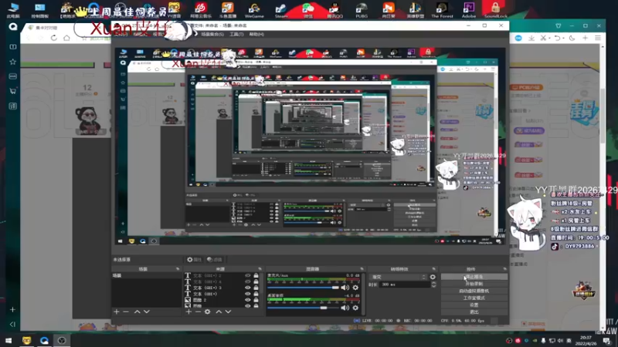Screen dimensions: 618x347
Task: Click browser scissors screenshot icon
Action: click(x=544, y=38)
